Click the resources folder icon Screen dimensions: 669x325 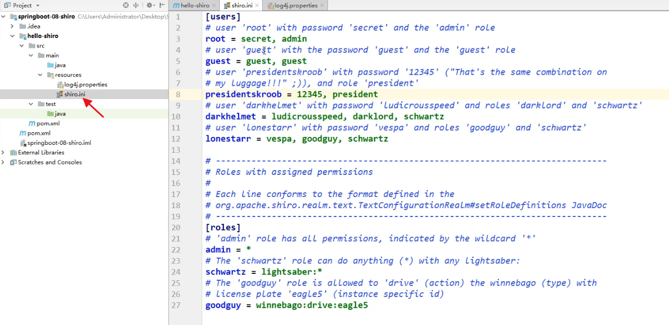(50, 75)
